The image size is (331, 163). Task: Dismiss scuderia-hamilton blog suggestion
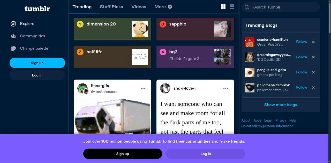click(313, 42)
